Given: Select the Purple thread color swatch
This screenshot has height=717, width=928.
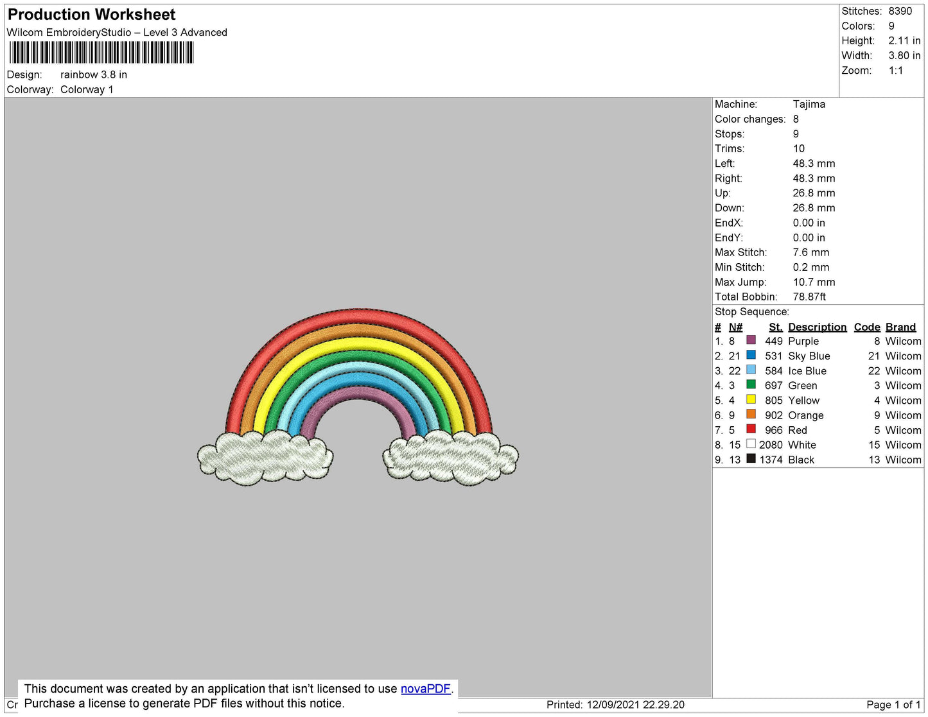Looking at the screenshot, I should tap(751, 340).
